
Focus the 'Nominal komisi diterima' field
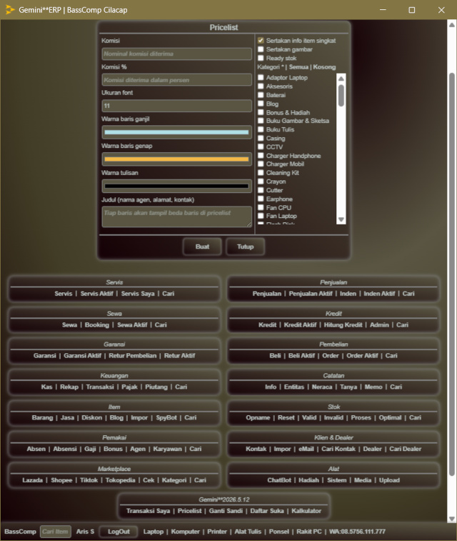[x=176, y=54]
